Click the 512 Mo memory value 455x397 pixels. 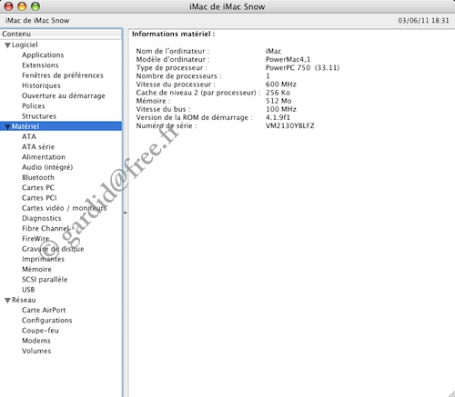pyautogui.click(x=278, y=101)
